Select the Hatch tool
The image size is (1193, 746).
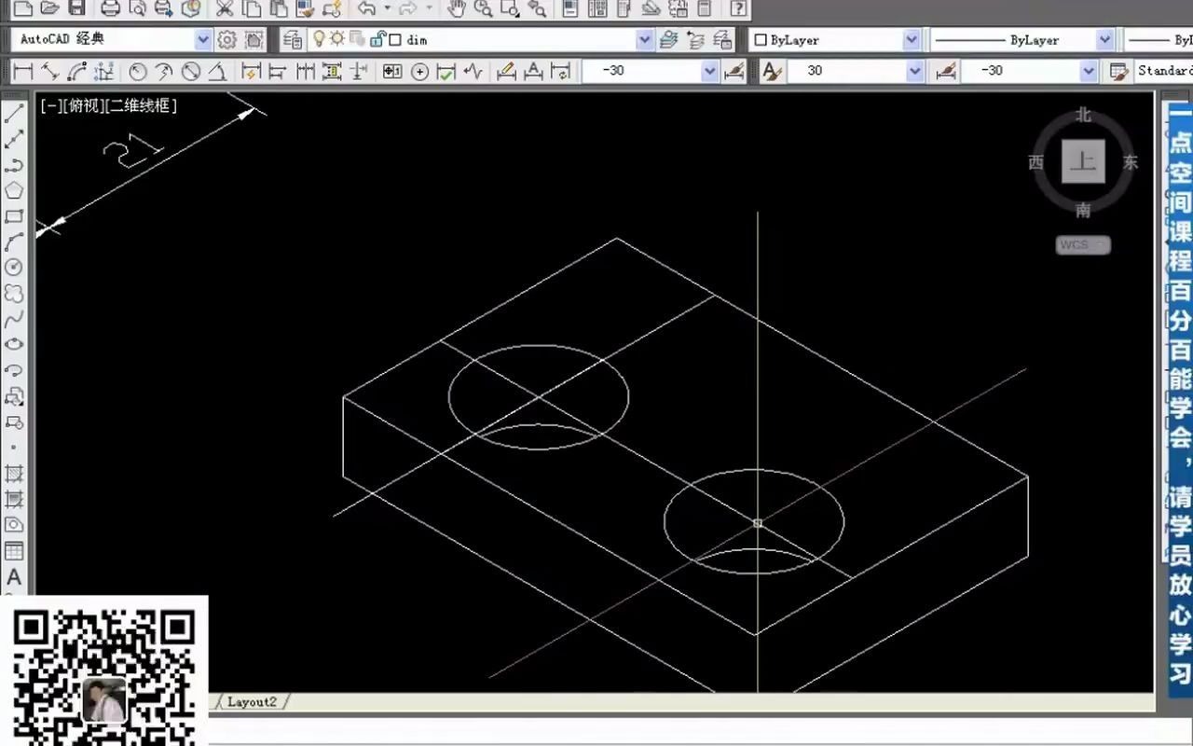(x=14, y=474)
